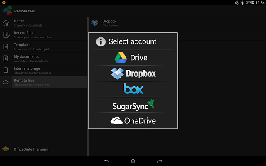Tap the Wi-Fi status icon
This screenshot has height=166, width=266.
(242, 2)
